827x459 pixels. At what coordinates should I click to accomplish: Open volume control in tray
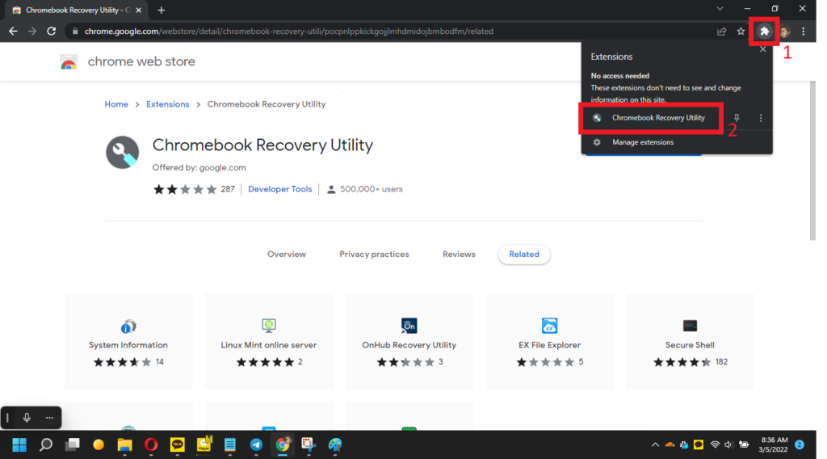tap(728, 444)
